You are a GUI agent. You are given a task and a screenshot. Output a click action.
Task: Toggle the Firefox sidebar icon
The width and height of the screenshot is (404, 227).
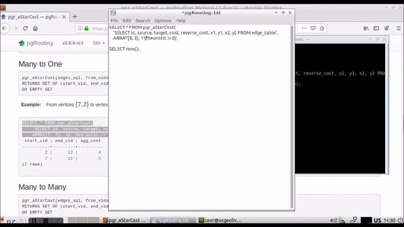point(376,28)
